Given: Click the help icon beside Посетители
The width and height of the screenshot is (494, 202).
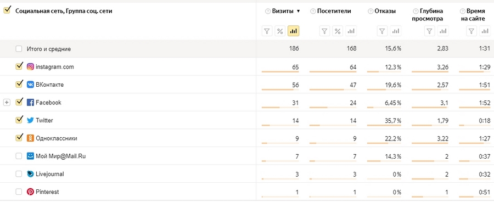Looking at the screenshot, I should pyautogui.click(x=313, y=12).
